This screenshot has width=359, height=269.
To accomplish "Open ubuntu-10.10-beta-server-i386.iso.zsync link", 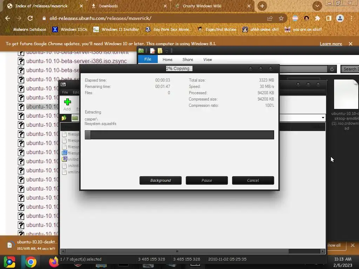I will pyautogui.click(x=76, y=61).
